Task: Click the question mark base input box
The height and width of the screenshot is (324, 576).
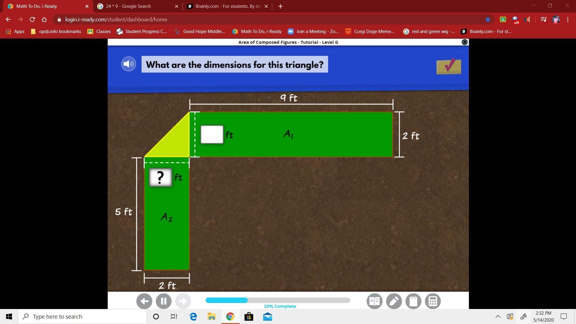Action: coord(160,177)
